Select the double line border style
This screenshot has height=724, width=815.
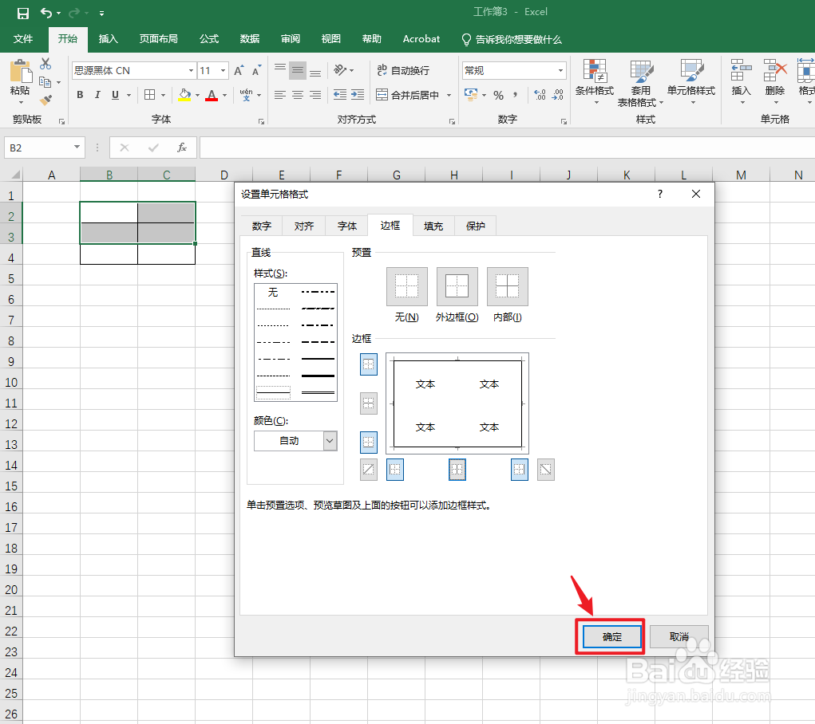(x=318, y=392)
